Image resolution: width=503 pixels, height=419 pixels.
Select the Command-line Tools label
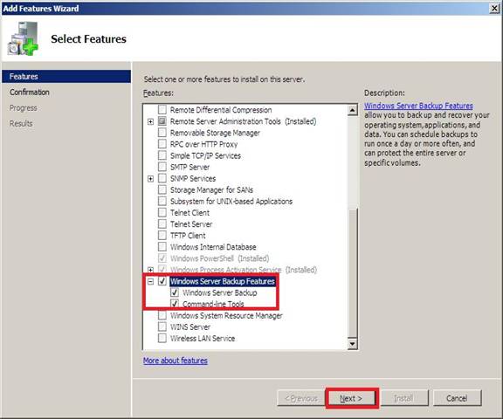(x=213, y=304)
